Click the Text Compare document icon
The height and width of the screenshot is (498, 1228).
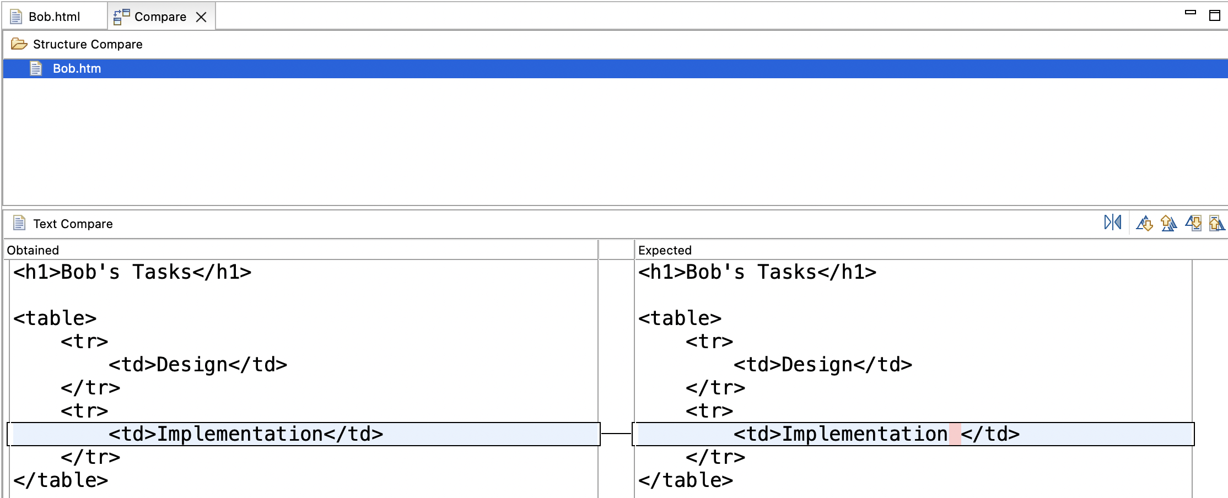click(x=20, y=223)
